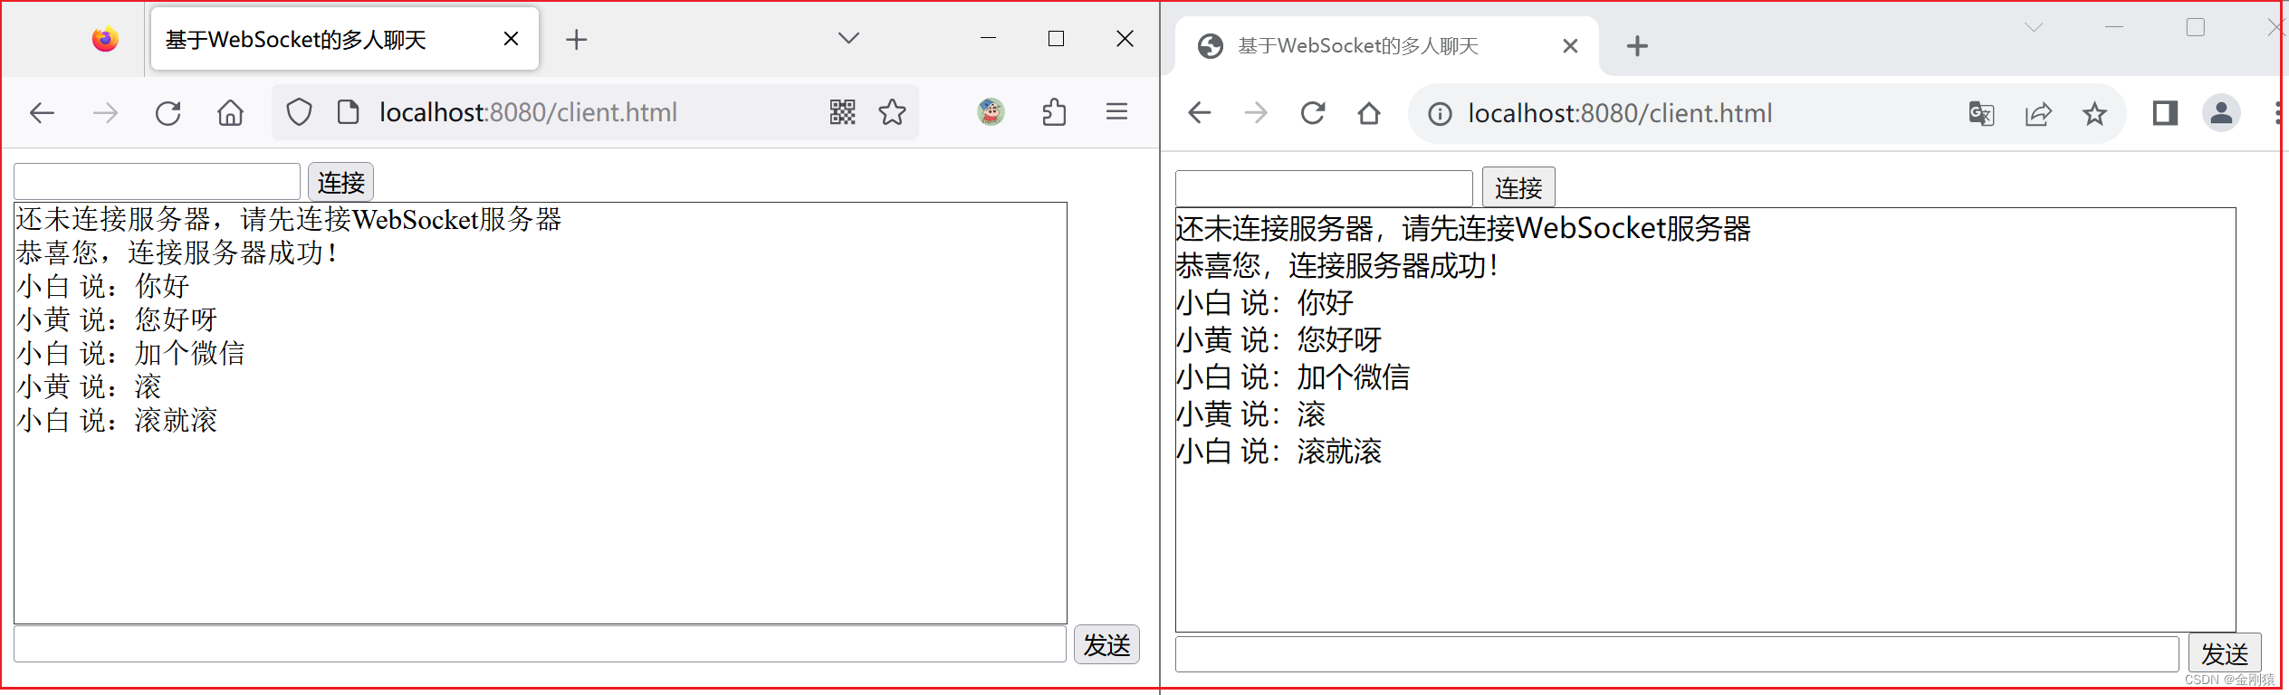Minimize the Firefox window
This screenshot has width=2289, height=695.
[988, 38]
